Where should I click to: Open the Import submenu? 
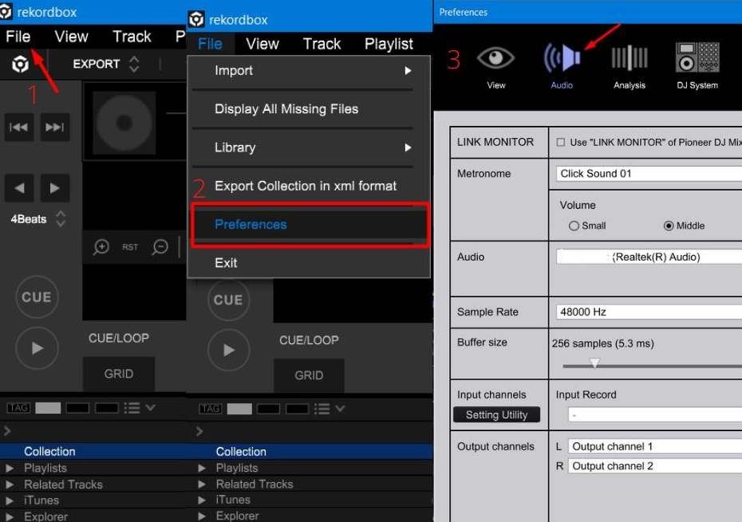(309, 70)
